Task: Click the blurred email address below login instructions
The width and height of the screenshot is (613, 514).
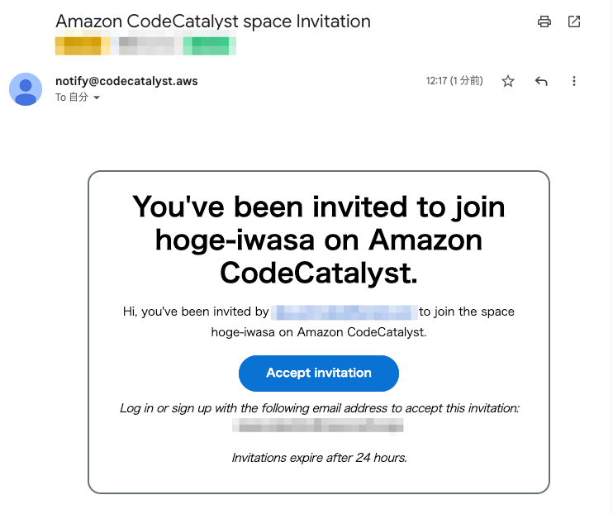Action: click(318, 426)
